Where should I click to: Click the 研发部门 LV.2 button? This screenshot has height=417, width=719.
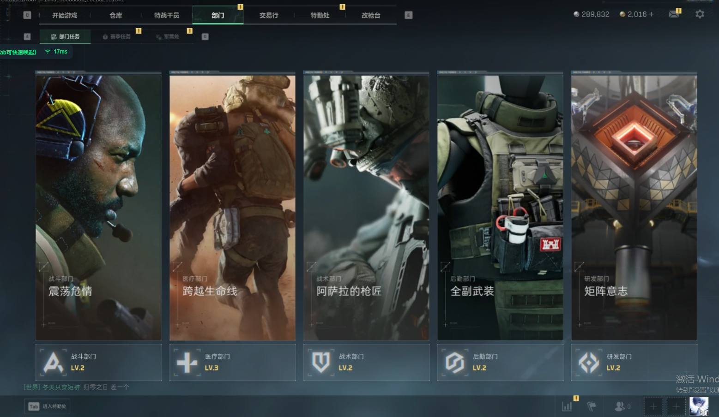[634, 362]
